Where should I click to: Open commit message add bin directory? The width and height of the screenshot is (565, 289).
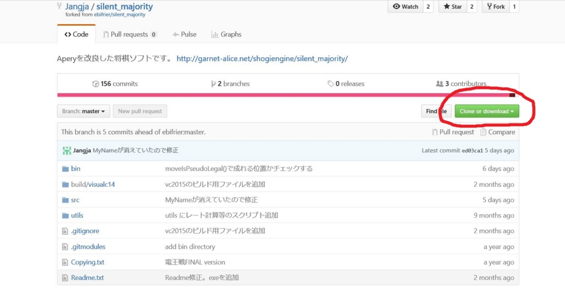(190, 247)
